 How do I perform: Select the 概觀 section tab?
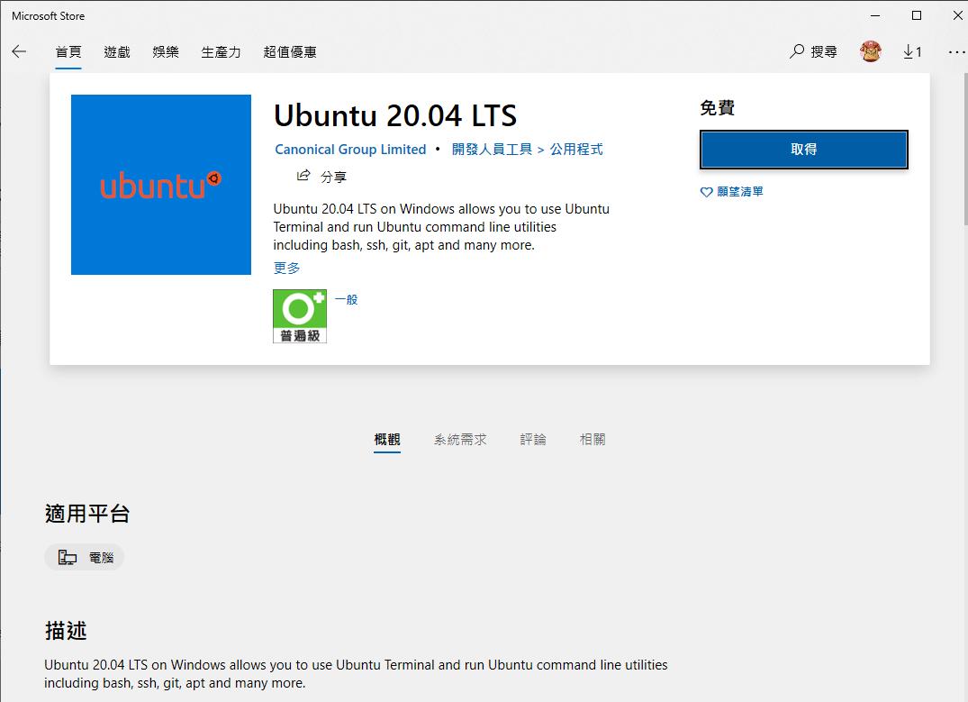(387, 440)
